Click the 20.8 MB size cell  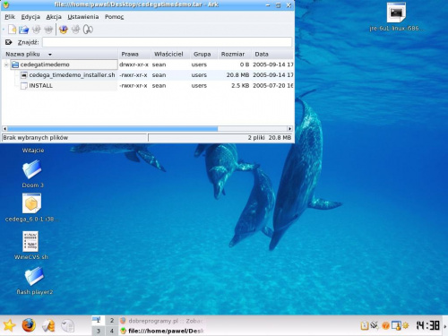(x=237, y=75)
